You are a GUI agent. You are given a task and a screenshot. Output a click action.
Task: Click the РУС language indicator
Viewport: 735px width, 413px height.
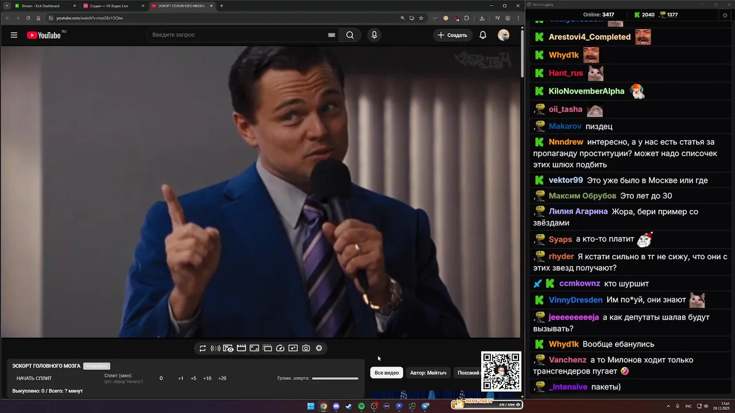(x=688, y=406)
